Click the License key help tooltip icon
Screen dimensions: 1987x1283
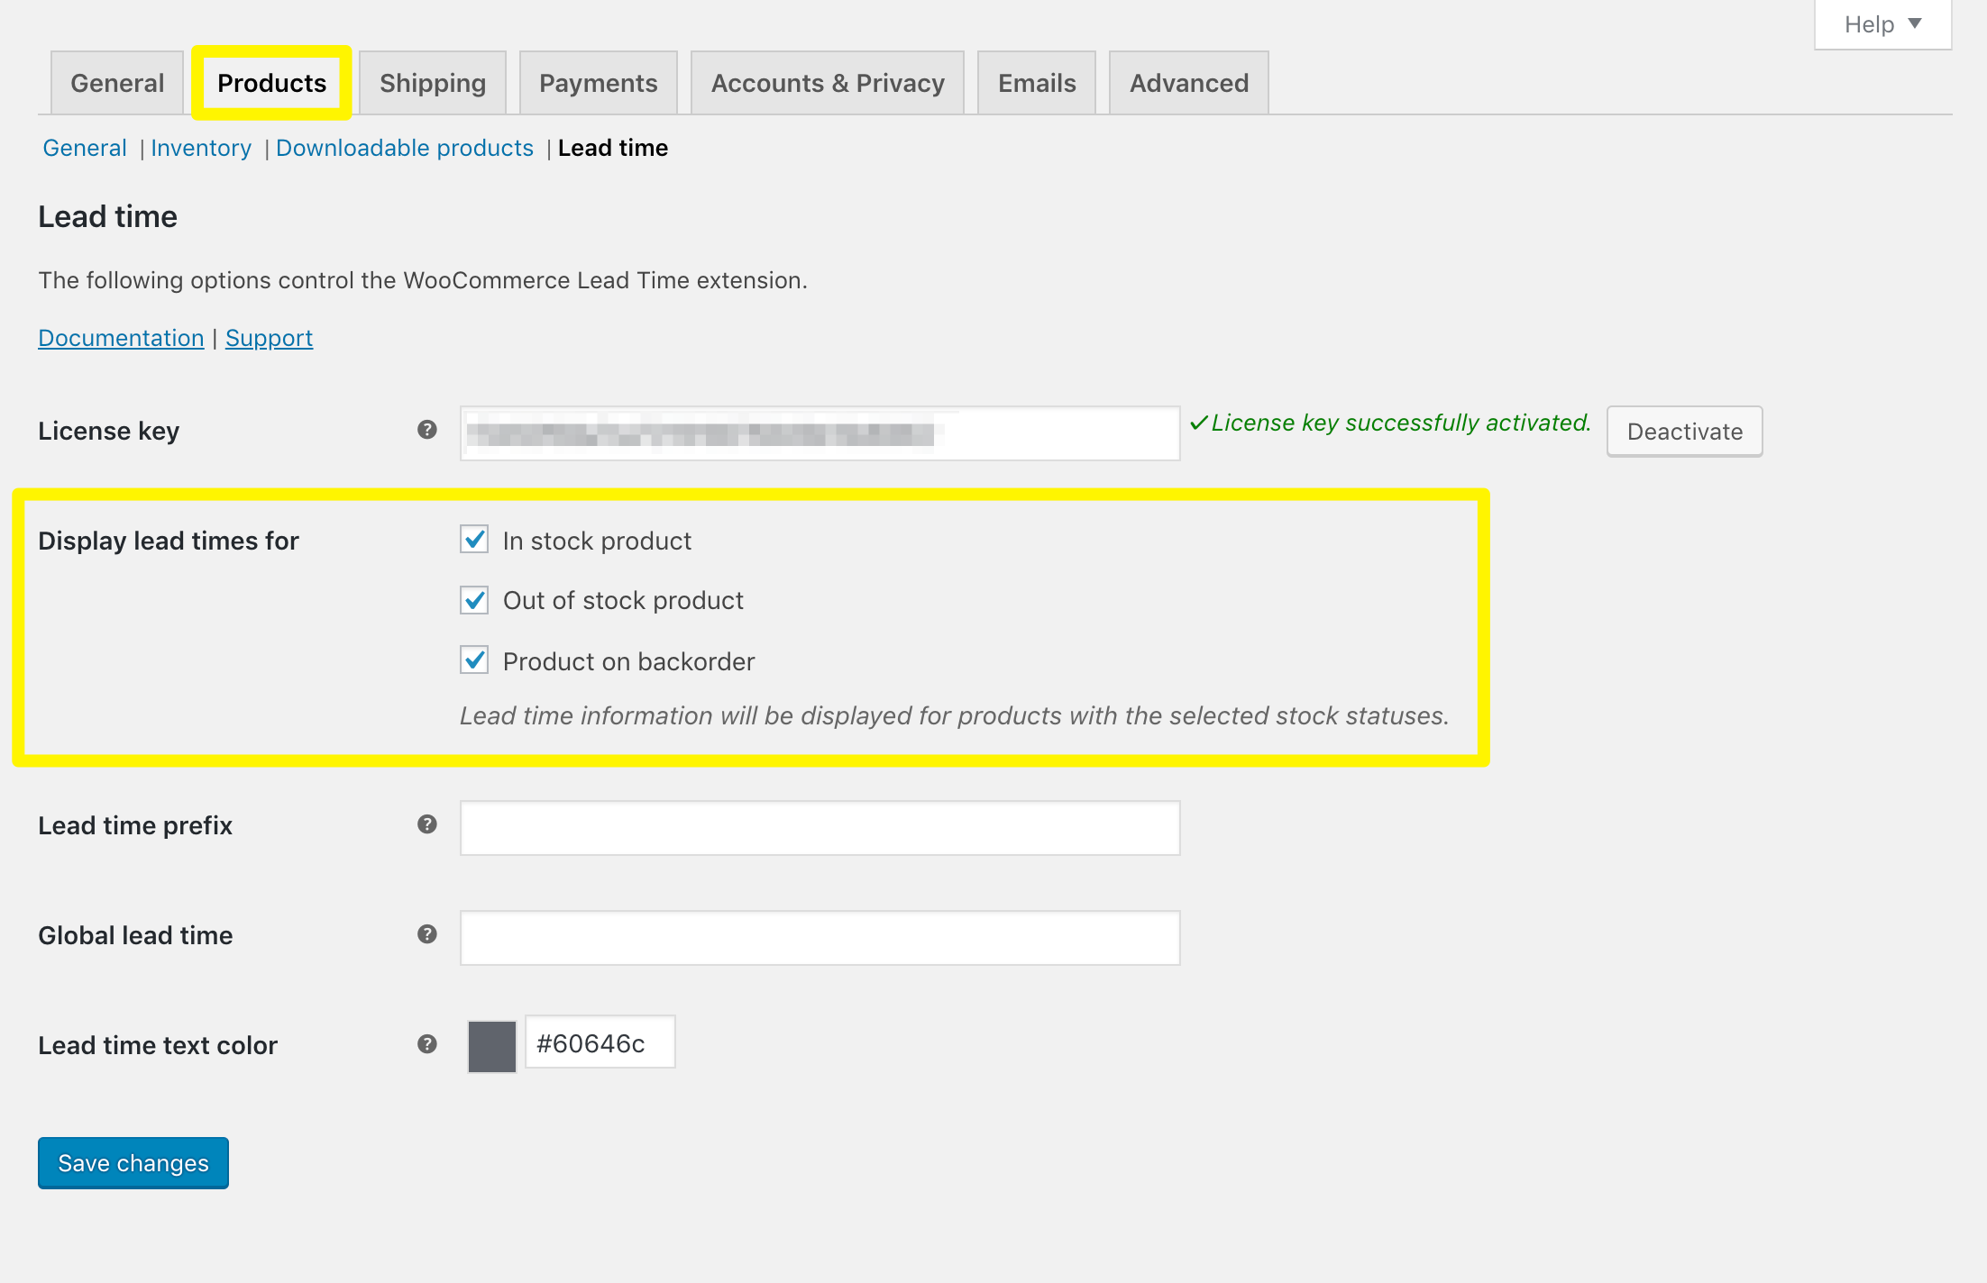point(427,430)
